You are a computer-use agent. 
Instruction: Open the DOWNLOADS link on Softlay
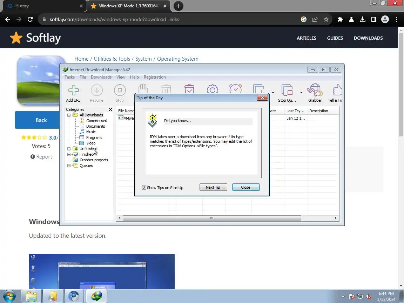[x=368, y=38]
